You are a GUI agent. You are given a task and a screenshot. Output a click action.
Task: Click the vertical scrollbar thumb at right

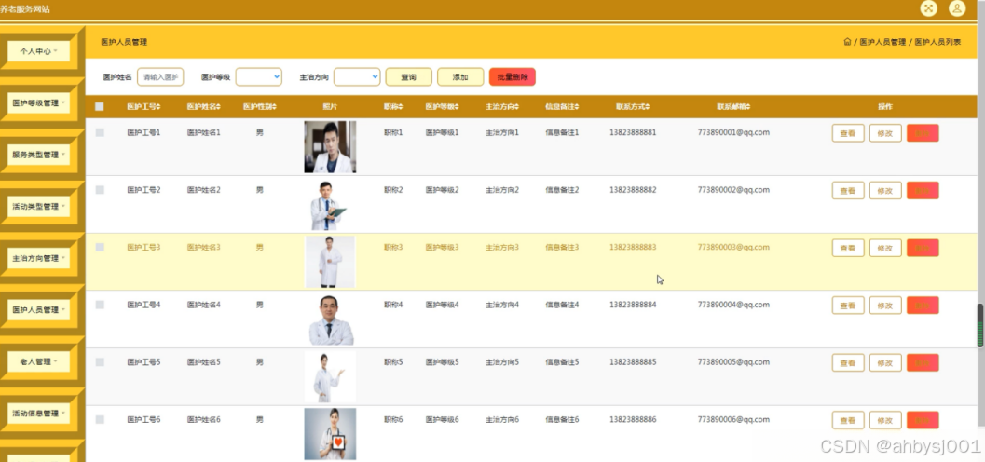[x=980, y=326]
